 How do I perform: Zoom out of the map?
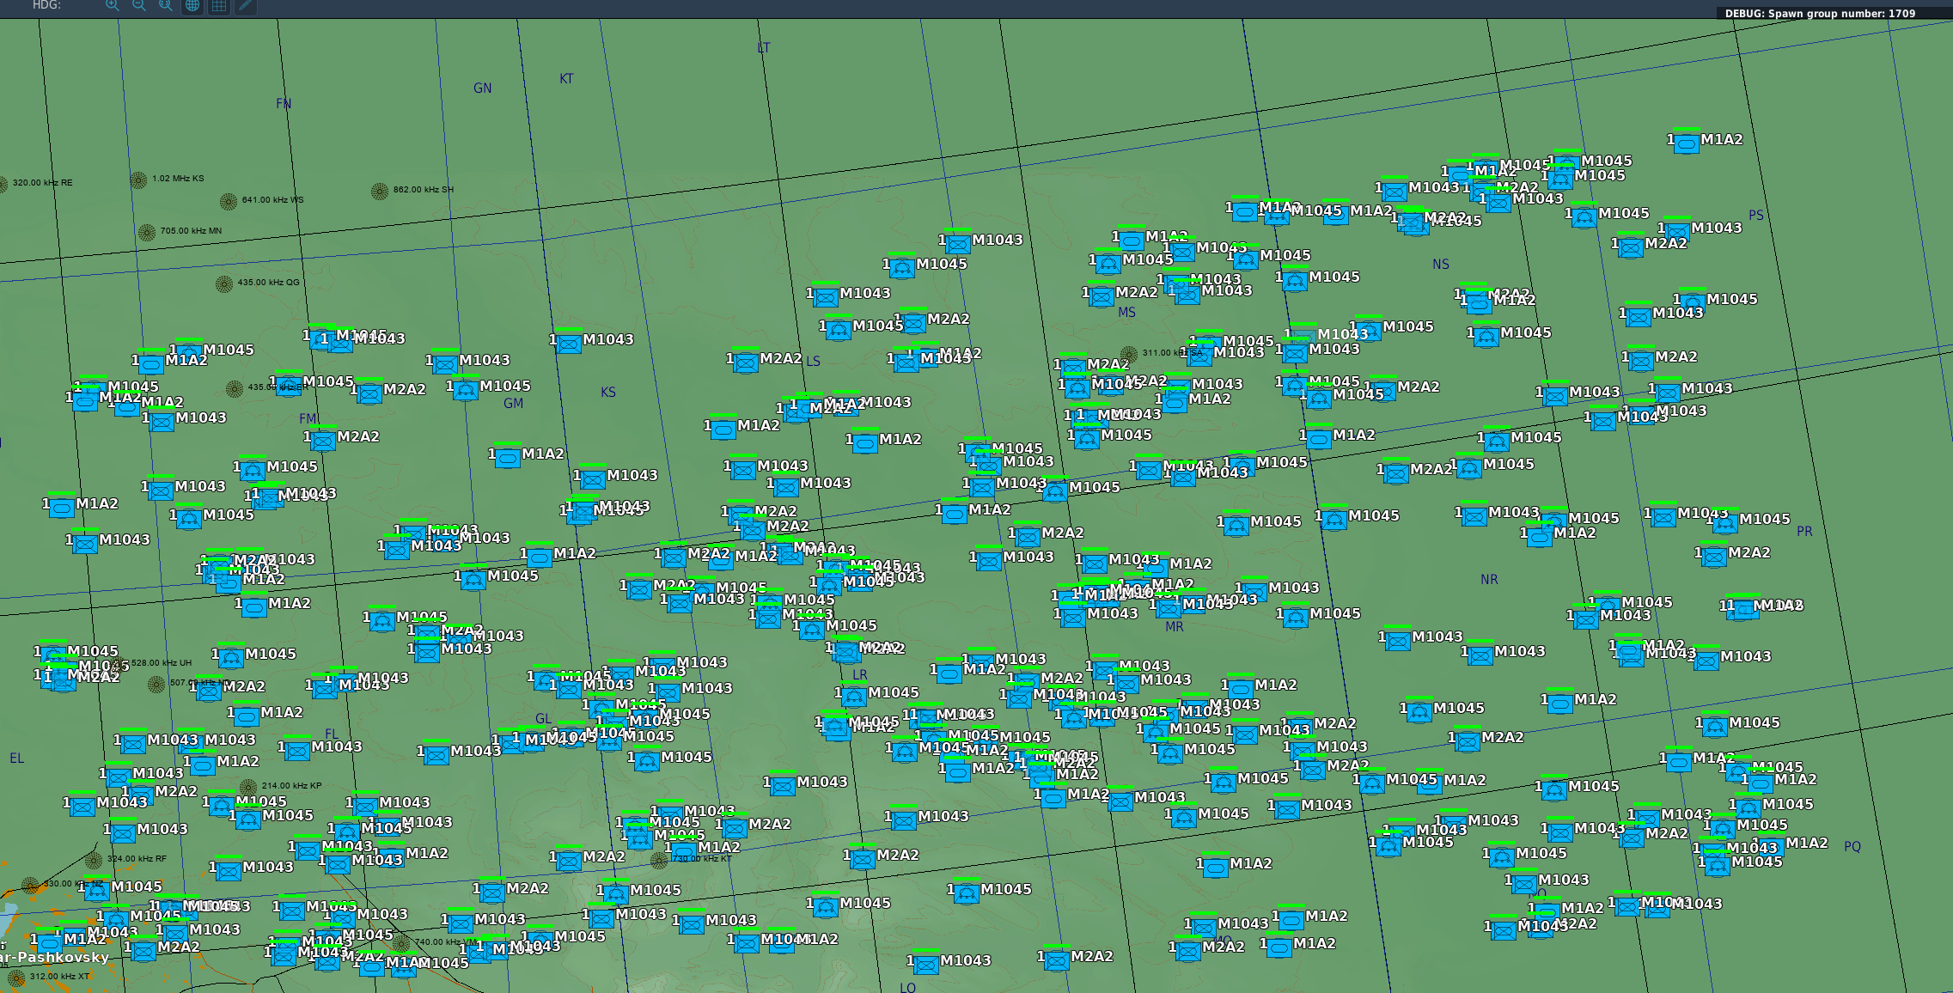(x=138, y=5)
